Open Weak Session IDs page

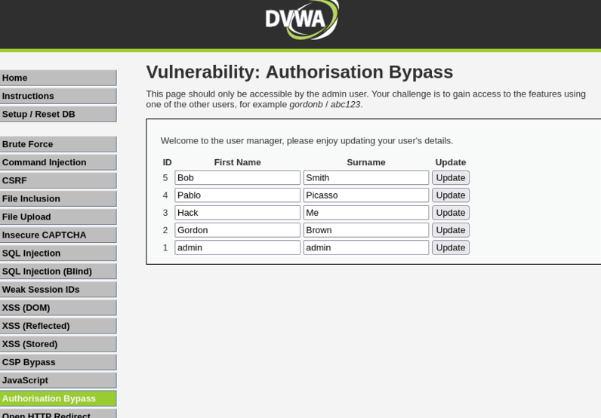point(58,290)
